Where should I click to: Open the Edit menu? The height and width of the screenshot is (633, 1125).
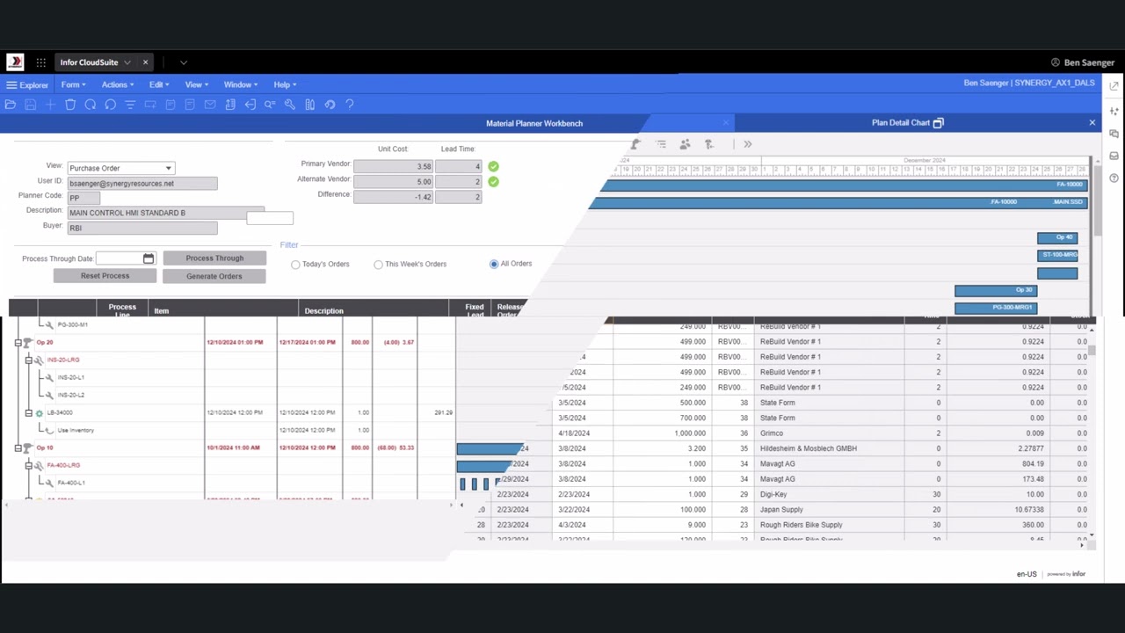[x=158, y=84]
